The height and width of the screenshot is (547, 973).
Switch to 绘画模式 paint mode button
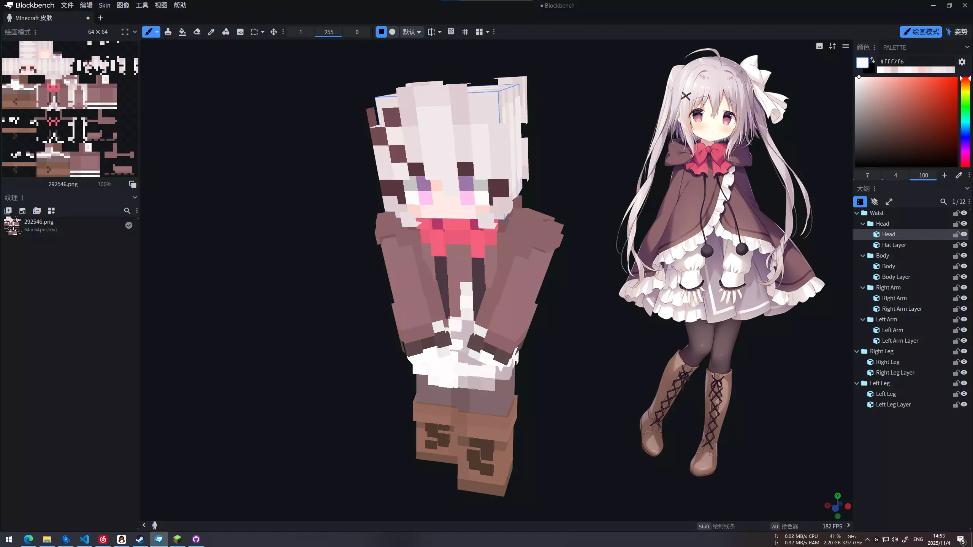coord(921,32)
